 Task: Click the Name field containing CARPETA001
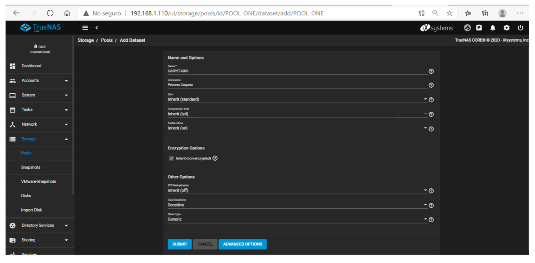point(297,71)
